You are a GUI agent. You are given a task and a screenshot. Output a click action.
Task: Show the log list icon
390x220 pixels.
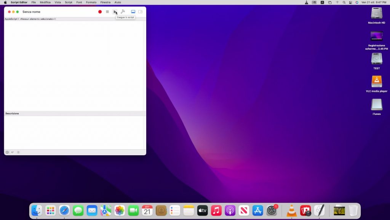pyautogui.click(x=18, y=152)
